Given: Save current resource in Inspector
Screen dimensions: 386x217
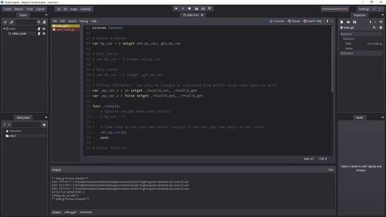Looking at the screenshot, I should 355,22.
